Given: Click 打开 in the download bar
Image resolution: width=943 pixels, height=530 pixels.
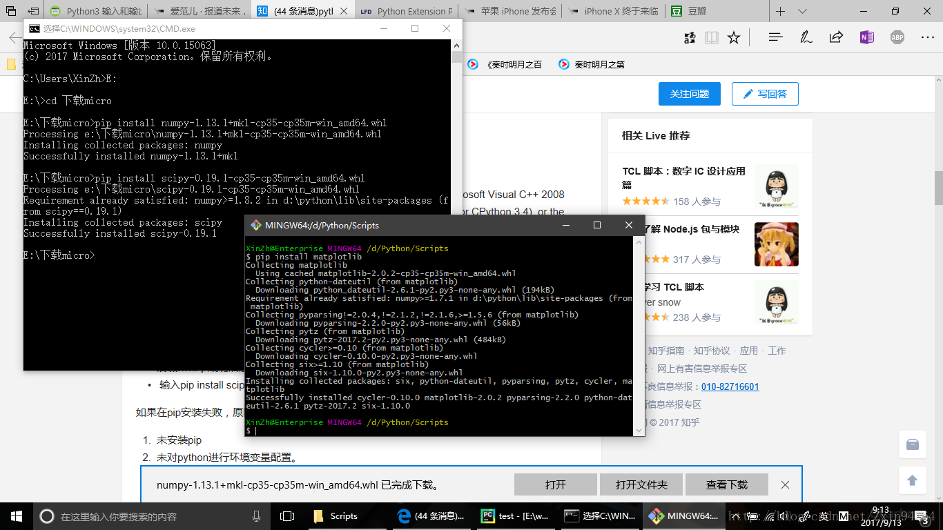Looking at the screenshot, I should pos(556,484).
